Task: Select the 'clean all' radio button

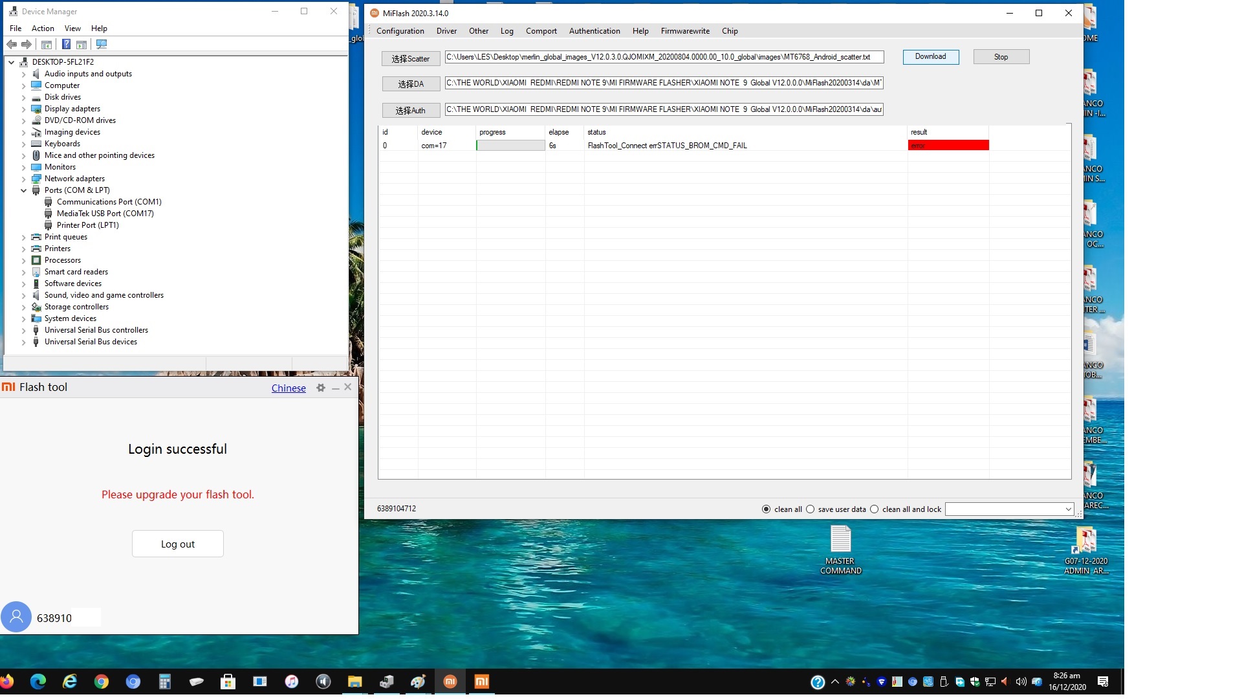Action: pos(767,509)
